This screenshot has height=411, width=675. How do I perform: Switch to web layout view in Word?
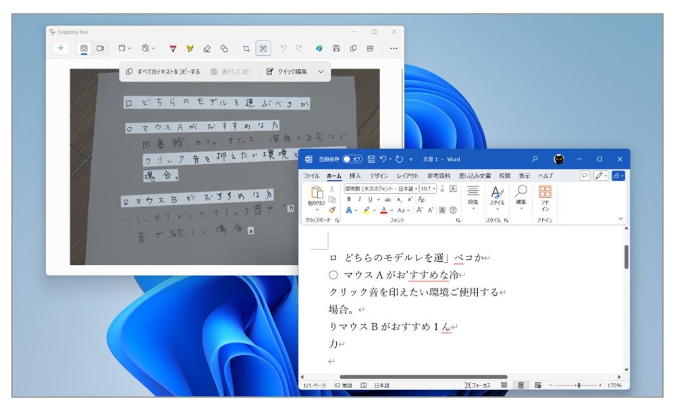point(538,385)
